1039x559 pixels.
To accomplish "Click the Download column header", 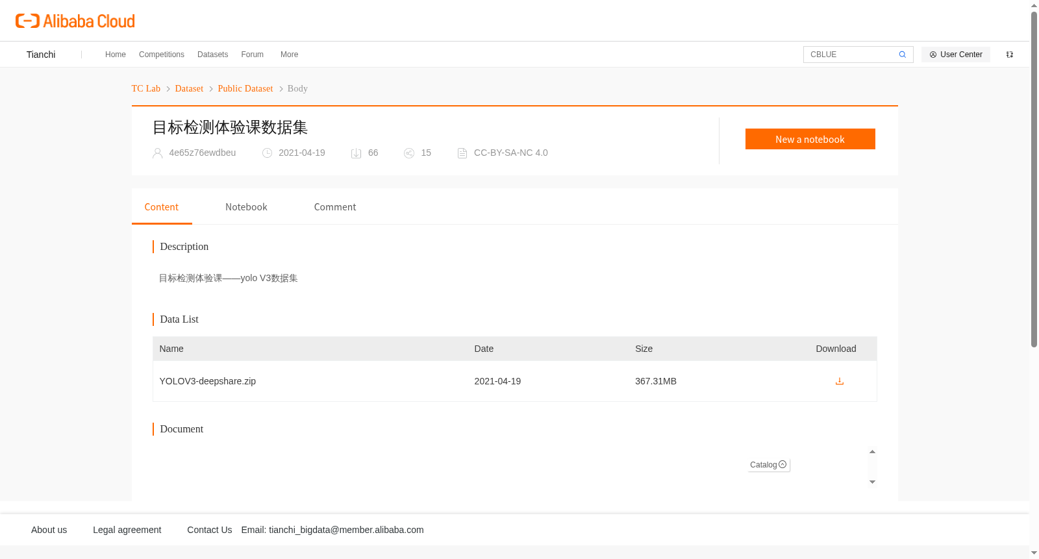I will 836,349.
